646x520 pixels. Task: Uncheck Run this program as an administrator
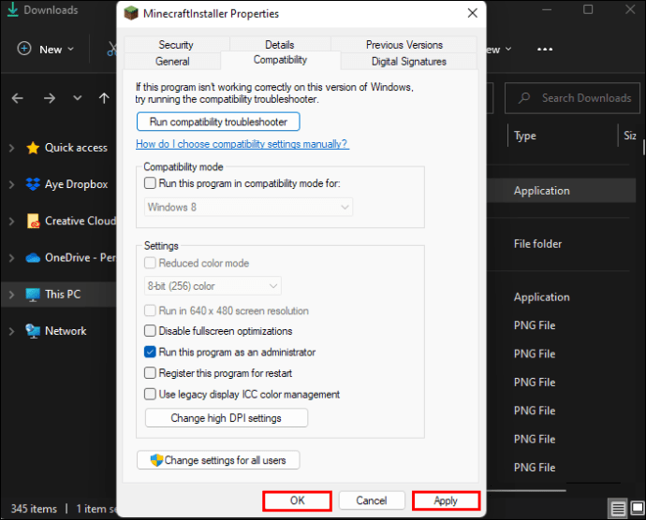(x=150, y=353)
